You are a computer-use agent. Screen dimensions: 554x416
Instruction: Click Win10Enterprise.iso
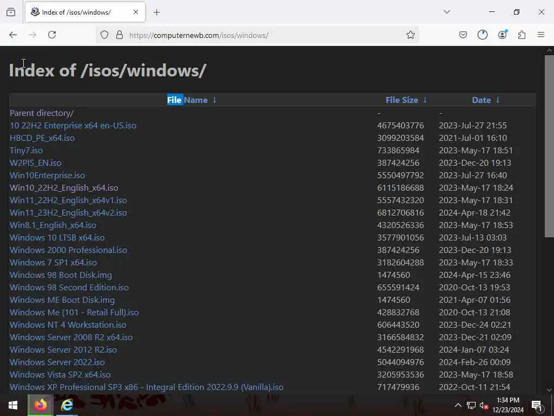pyautogui.click(x=48, y=175)
